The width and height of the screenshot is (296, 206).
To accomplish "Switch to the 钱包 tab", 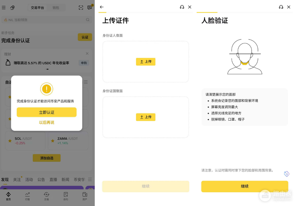I will point(56,8).
